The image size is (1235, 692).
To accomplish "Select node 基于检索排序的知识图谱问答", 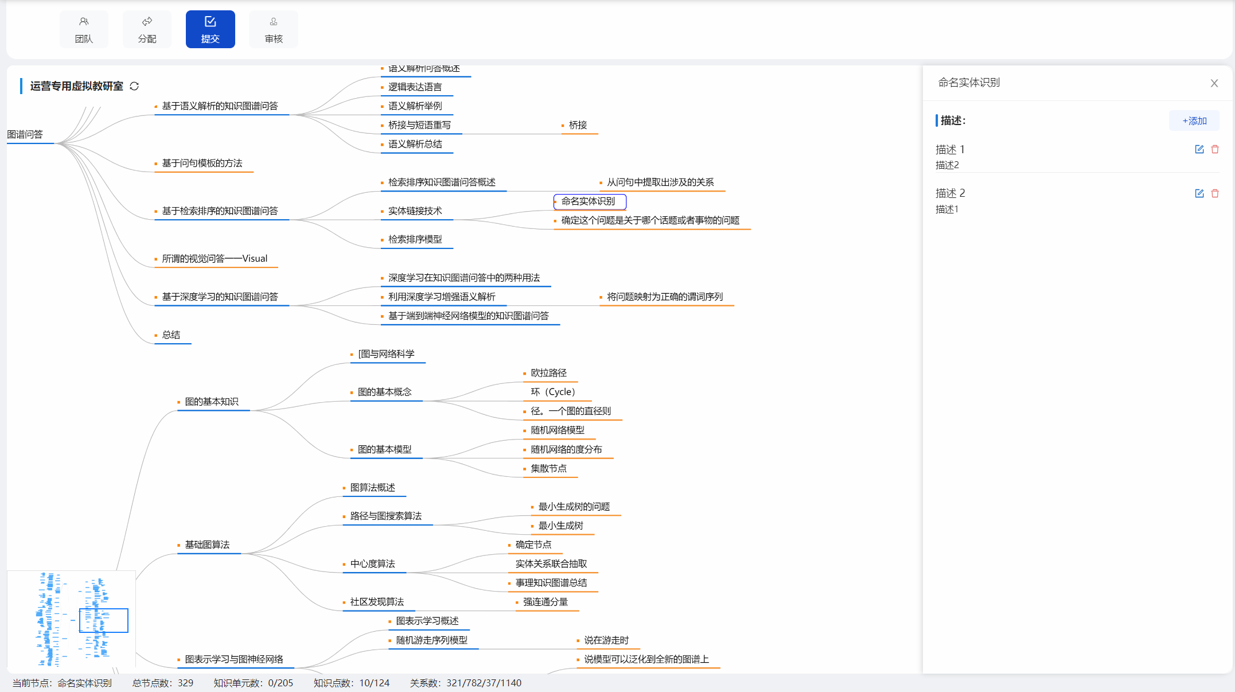I will coord(220,211).
